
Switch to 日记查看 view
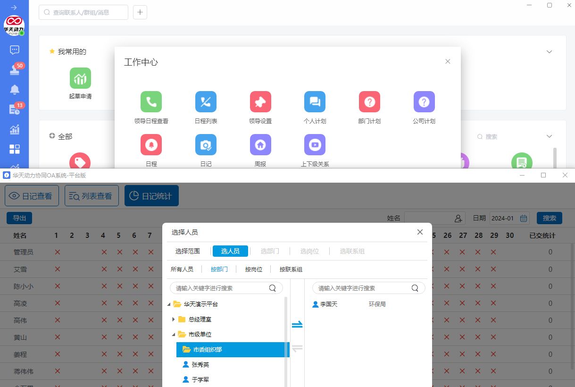pos(31,196)
